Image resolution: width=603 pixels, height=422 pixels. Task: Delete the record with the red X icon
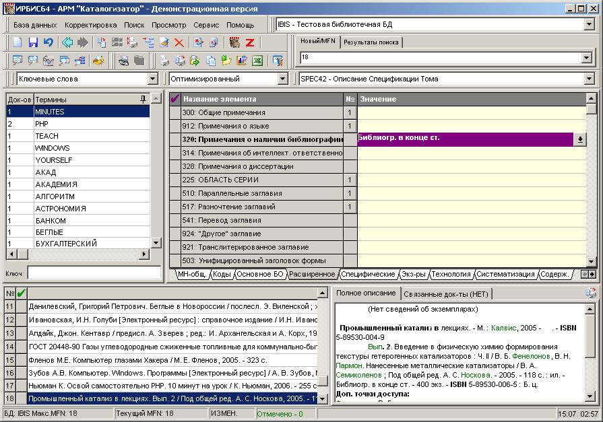(x=179, y=42)
